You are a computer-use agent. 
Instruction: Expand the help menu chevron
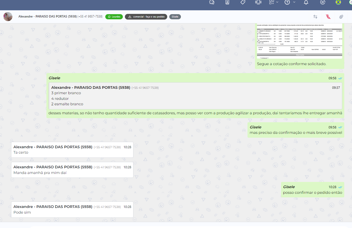pyautogui.click(x=294, y=2)
